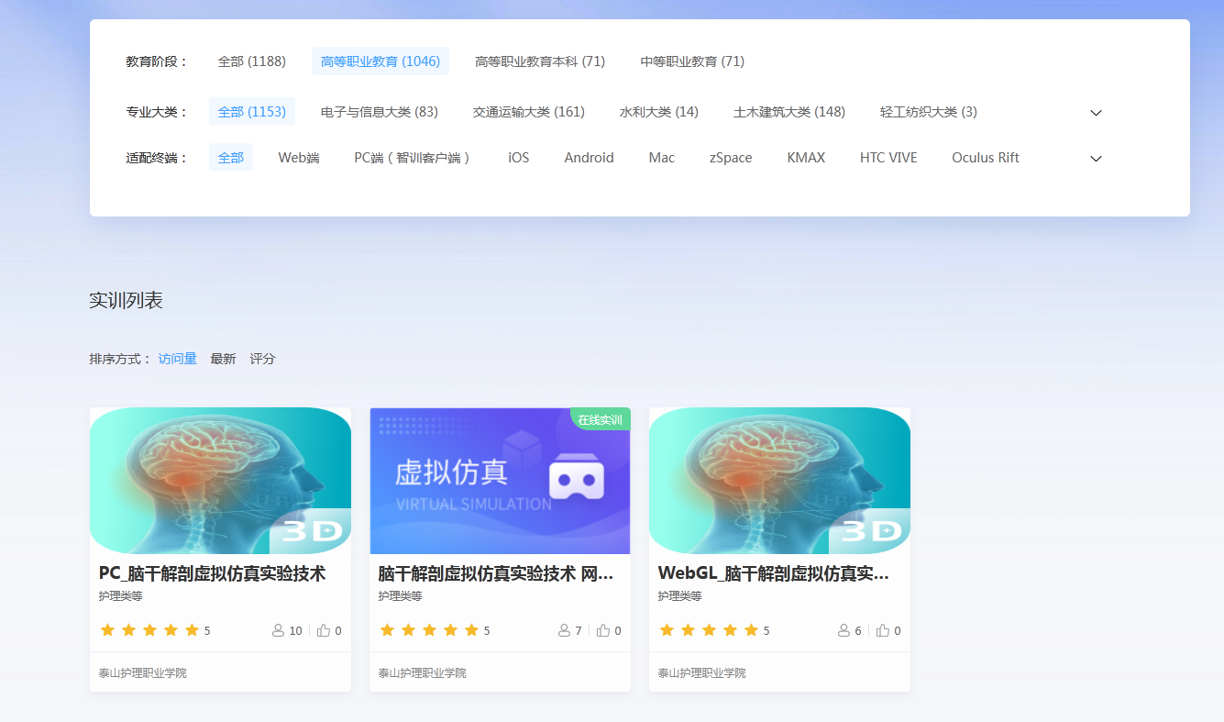Filter by HTC VIVE terminal
The image size is (1224, 722).
click(x=888, y=158)
